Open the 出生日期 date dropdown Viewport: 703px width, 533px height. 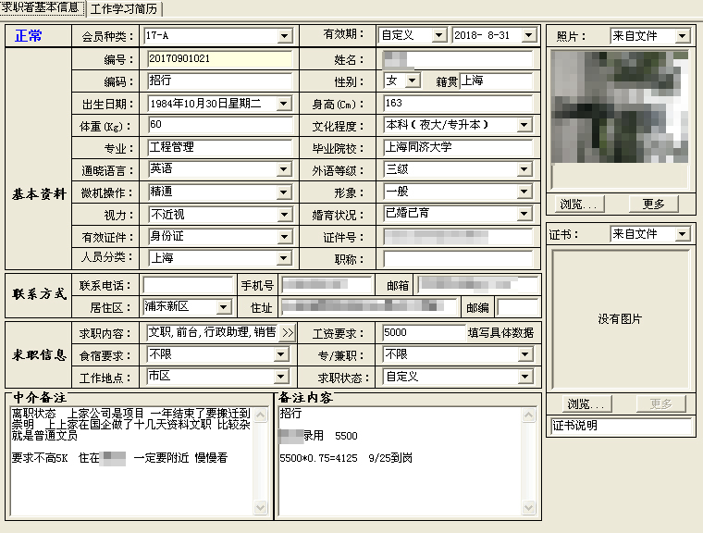(283, 104)
